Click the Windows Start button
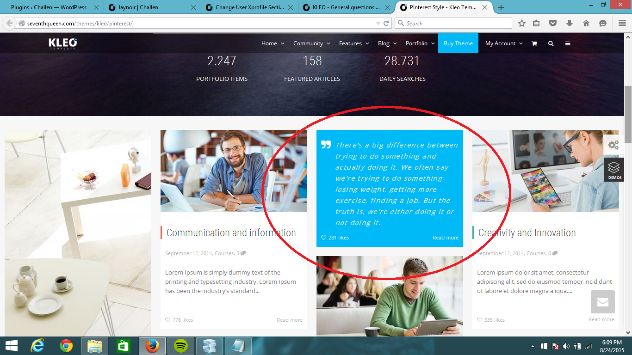This screenshot has height=355, width=632. (x=11, y=346)
